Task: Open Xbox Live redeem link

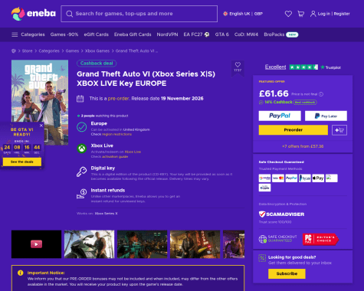Action: click(133, 152)
